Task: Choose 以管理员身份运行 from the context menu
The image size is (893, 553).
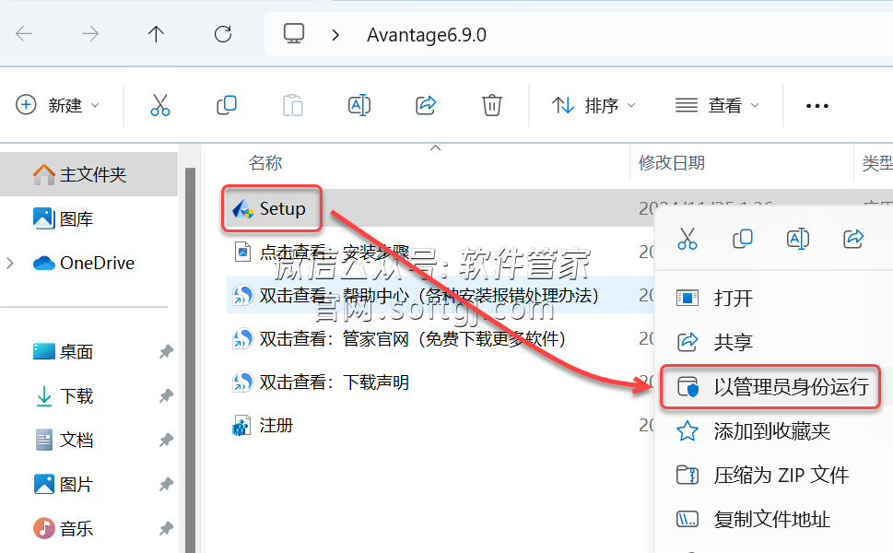Action: [773, 387]
